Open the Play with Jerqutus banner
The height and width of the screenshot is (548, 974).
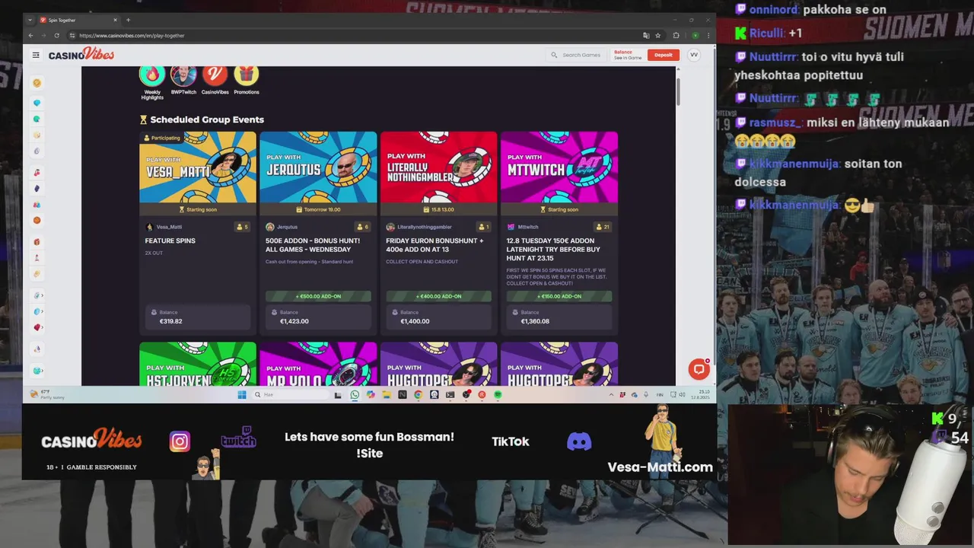tap(318, 167)
